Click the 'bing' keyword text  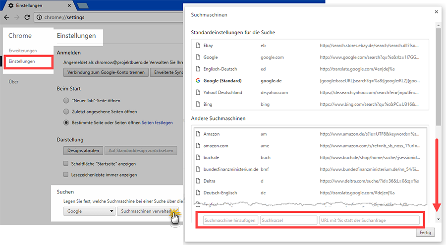click(265, 105)
